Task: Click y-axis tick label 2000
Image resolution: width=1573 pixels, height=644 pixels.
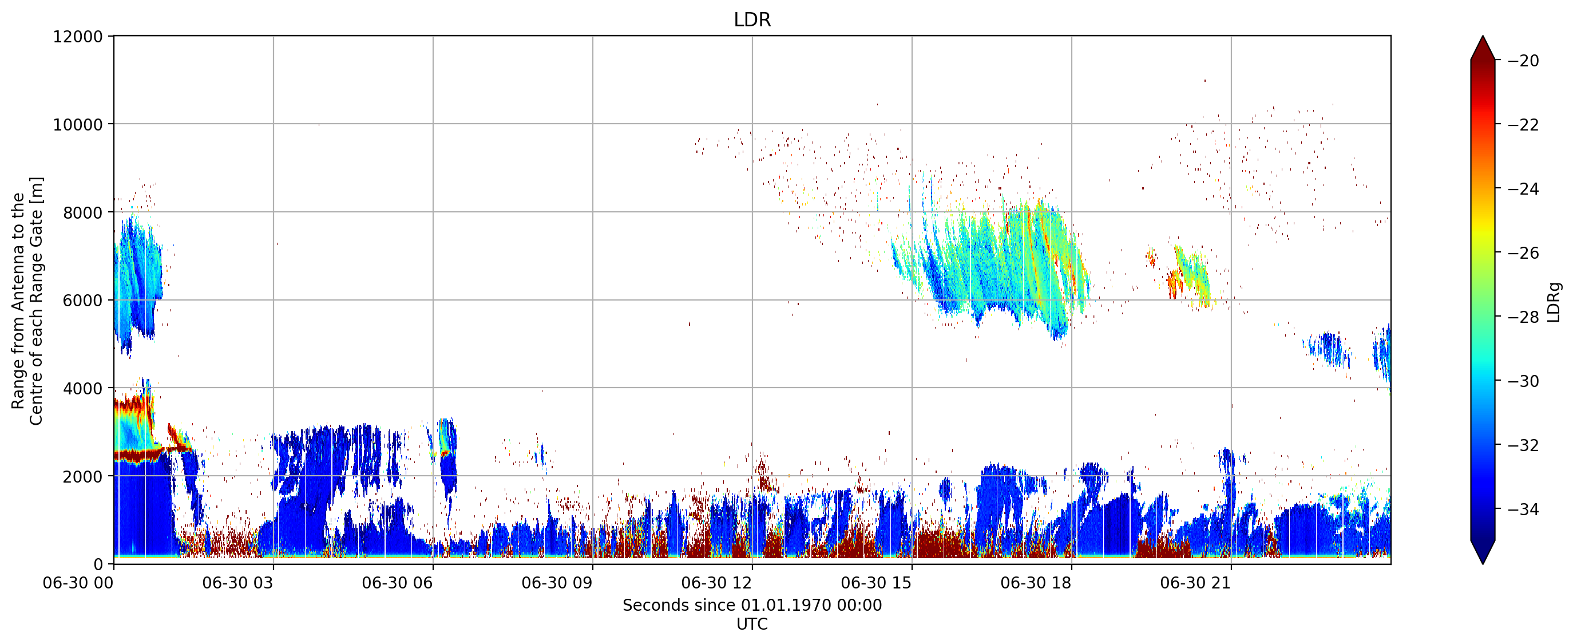Action: 82,477
